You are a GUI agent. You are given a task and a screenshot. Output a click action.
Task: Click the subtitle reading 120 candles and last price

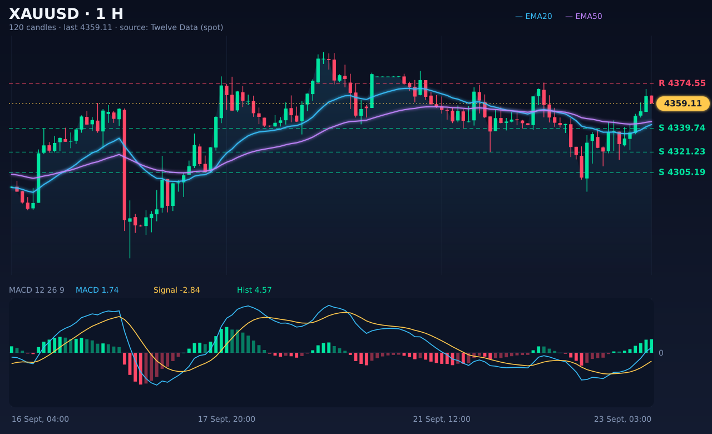116,27
